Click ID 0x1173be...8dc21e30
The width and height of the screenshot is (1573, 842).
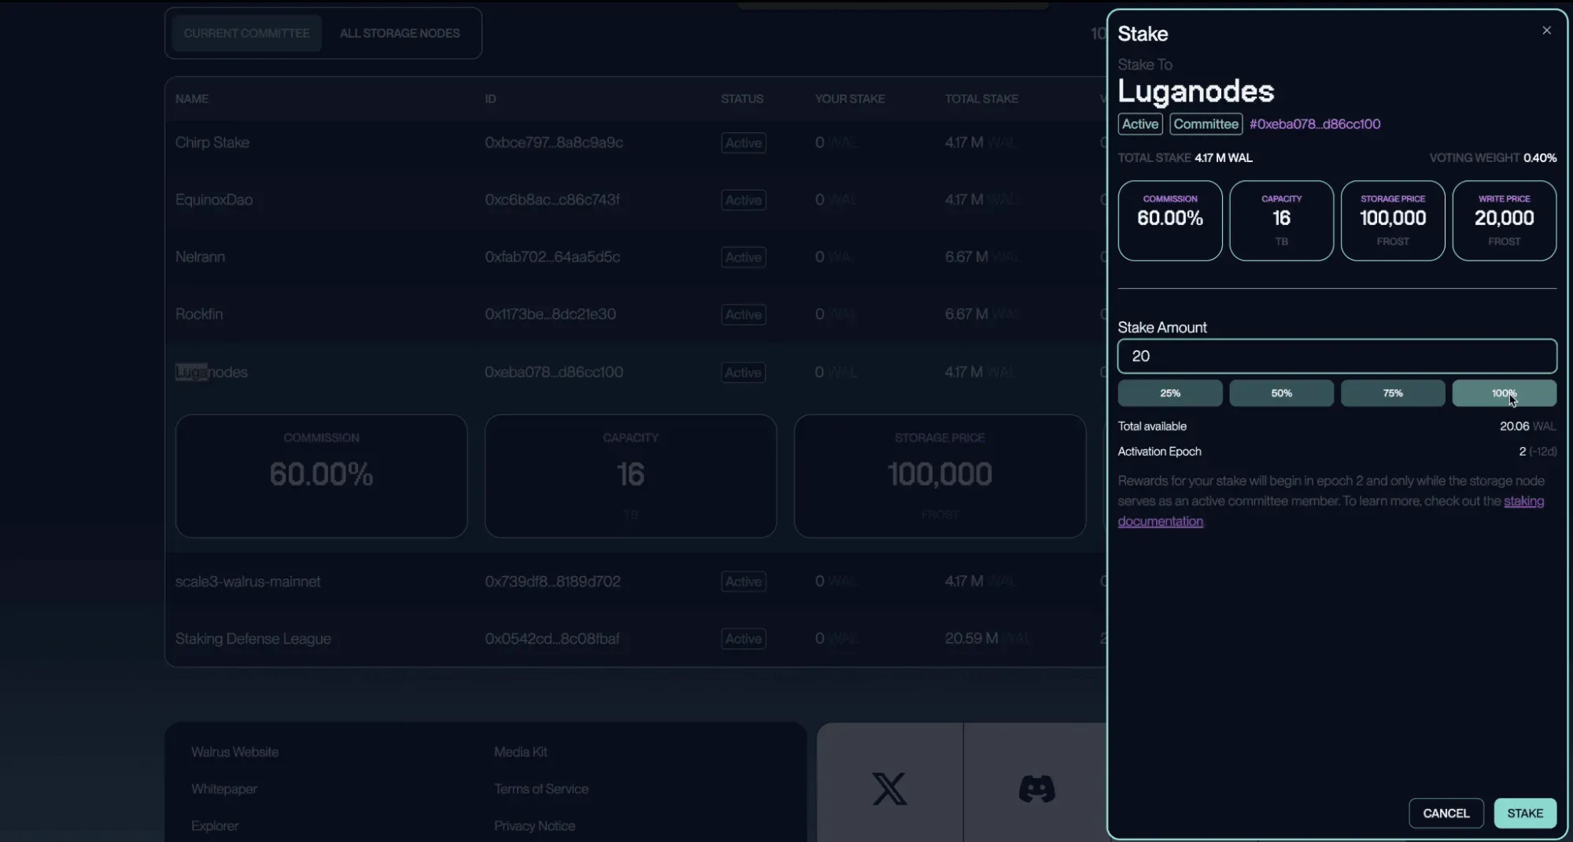click(x=550, y=314)
